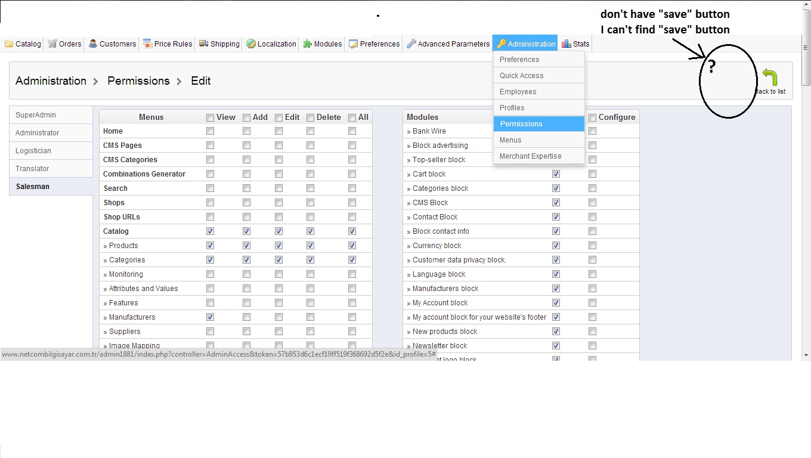Viewport: 811px width, 458px height.
Task: Click the page scrollbar down arrow
Action: click(806, 355)
